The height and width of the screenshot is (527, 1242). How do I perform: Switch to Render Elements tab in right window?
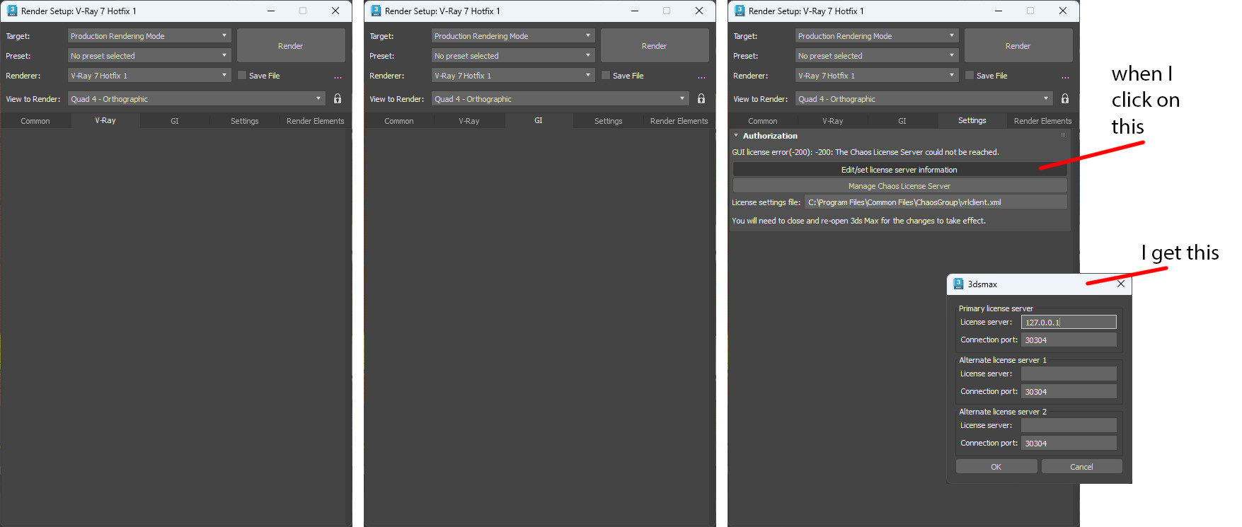(1042, 121)
